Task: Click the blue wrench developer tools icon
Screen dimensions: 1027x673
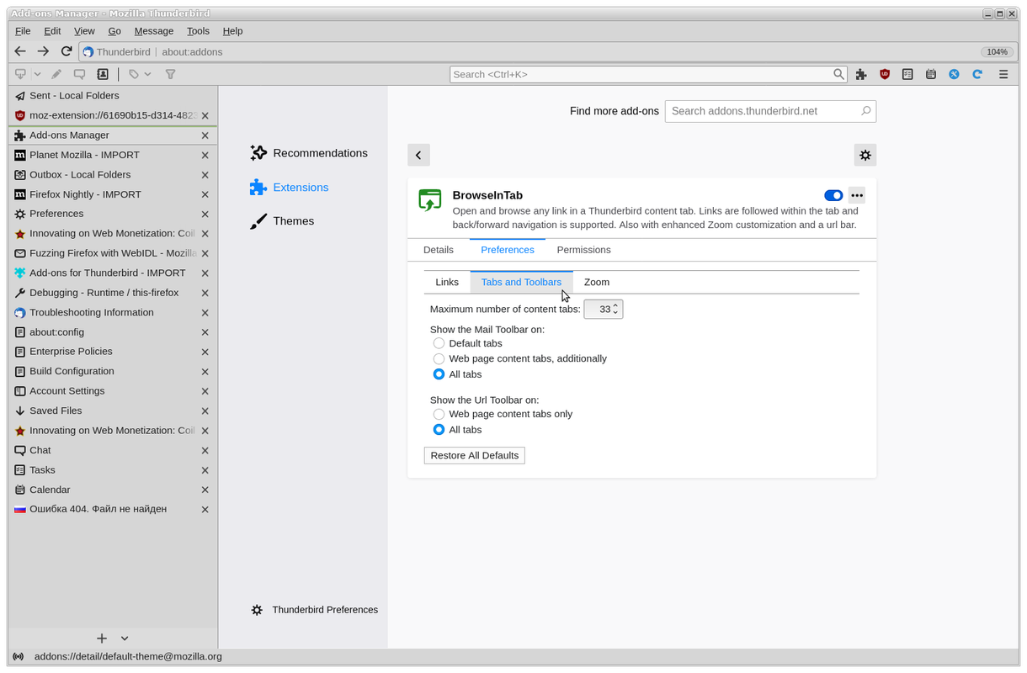Action: point(954,74)
